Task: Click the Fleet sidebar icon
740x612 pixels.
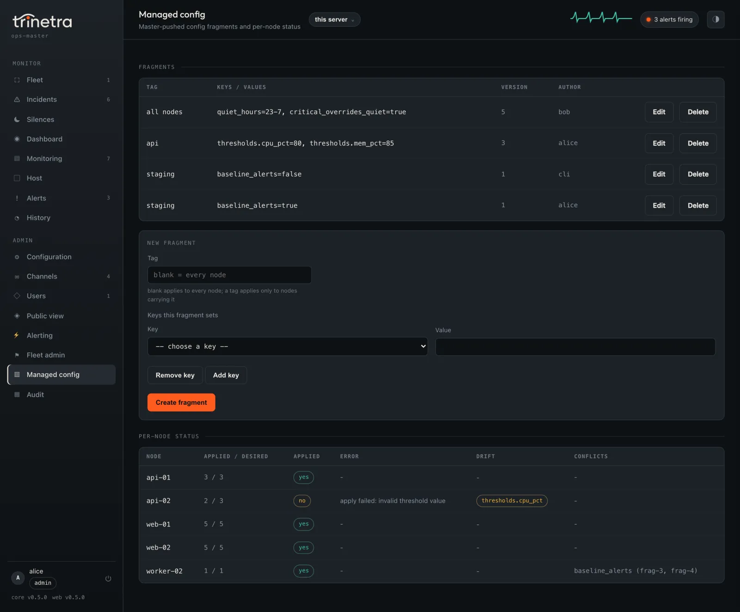Action: pyautogui.click(x=17, y=80)
